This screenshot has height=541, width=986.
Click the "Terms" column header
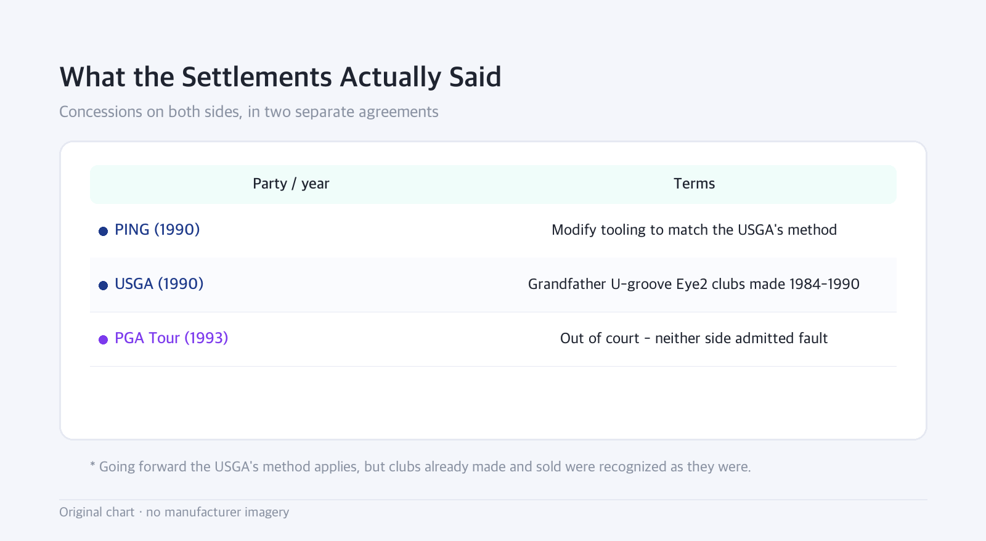click(x=694, y=184)
